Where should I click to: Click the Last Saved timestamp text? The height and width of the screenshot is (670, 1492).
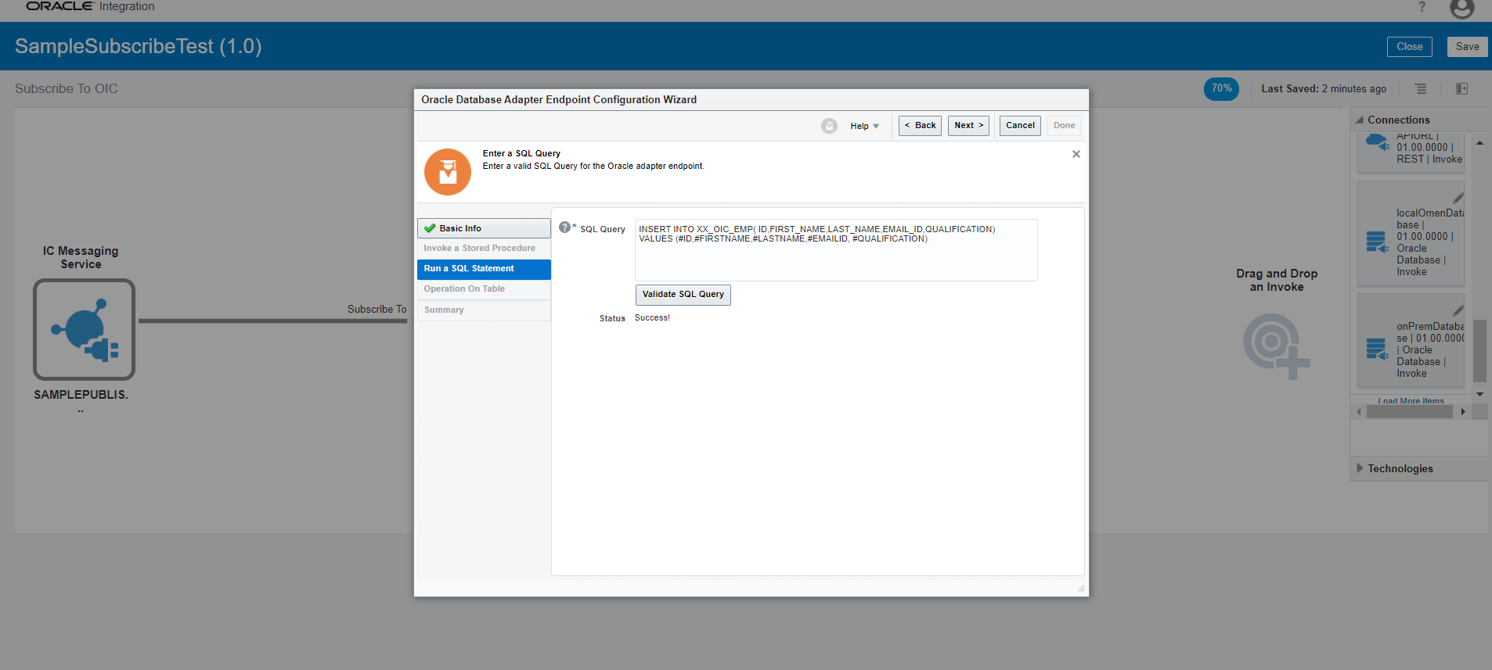[x=1324, y=89]
